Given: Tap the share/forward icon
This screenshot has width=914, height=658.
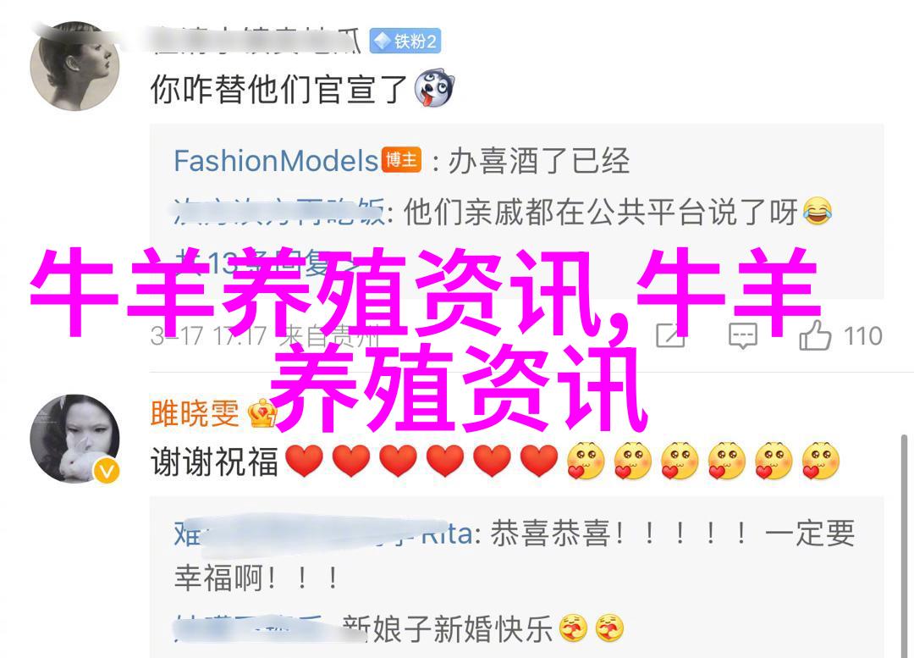Looking at the screenshot, I should 670,335.
